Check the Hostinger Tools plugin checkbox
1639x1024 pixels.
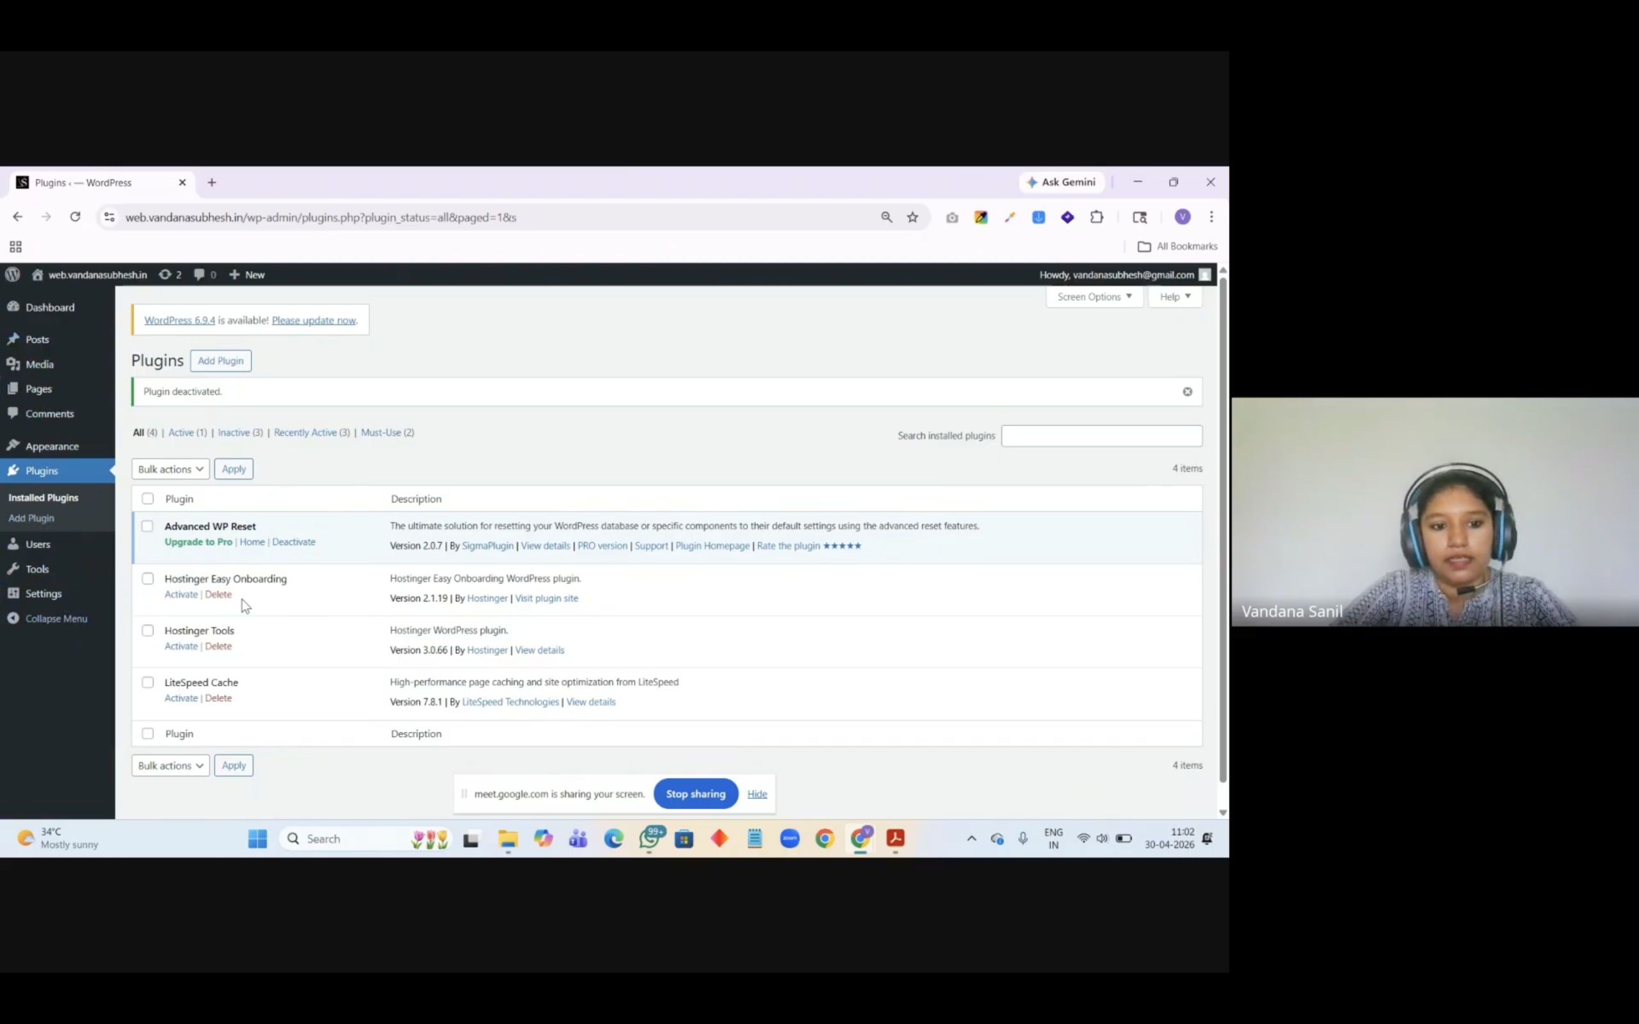(148, 630)
